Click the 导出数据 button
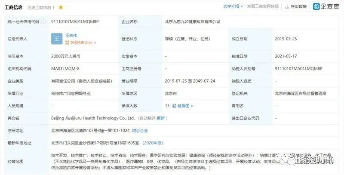 (x=296, y=7)
